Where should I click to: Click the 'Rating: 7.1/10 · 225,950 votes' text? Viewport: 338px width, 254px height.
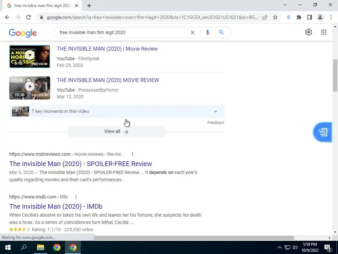tap(62, 230)
